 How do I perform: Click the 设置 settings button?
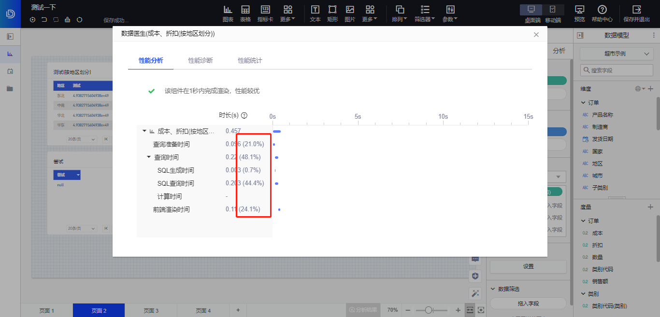(528, 266)
